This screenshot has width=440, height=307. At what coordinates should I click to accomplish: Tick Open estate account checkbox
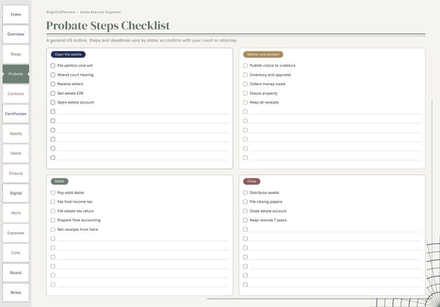[x=53, y=102]
